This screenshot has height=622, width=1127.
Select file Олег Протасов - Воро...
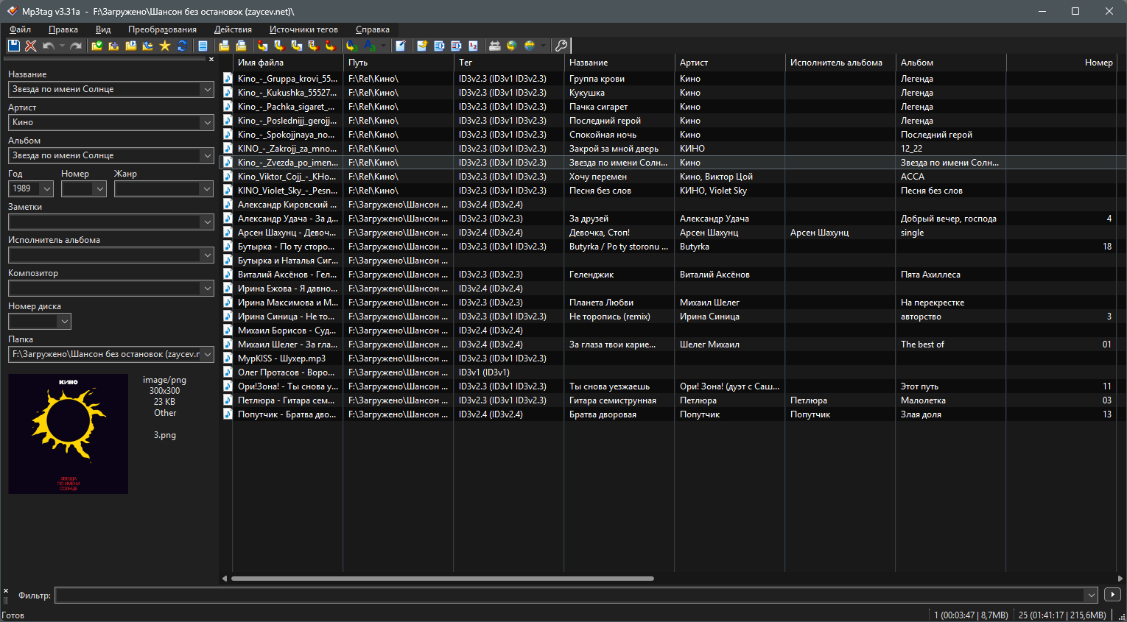pyautogui.click(x=286, y=372)
